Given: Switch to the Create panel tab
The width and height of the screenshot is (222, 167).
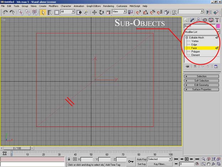Looking at the screenshot, I should [186, 20].
